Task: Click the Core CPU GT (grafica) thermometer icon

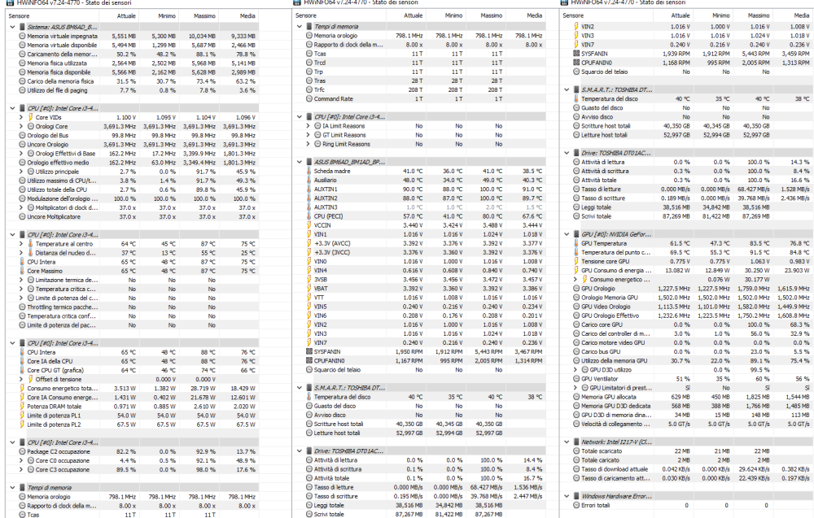Action: pyautogui.click(x=22, y=370)
